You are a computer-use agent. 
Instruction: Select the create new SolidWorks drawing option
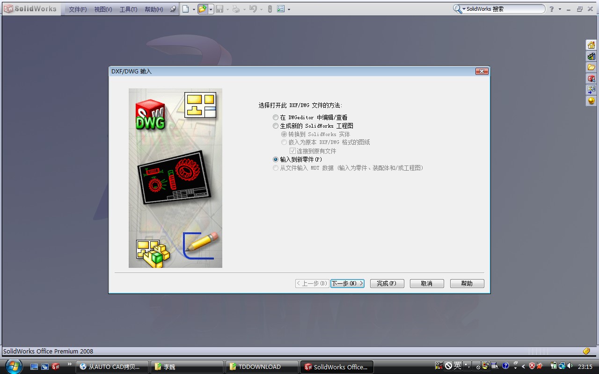[x=276, y=126]
